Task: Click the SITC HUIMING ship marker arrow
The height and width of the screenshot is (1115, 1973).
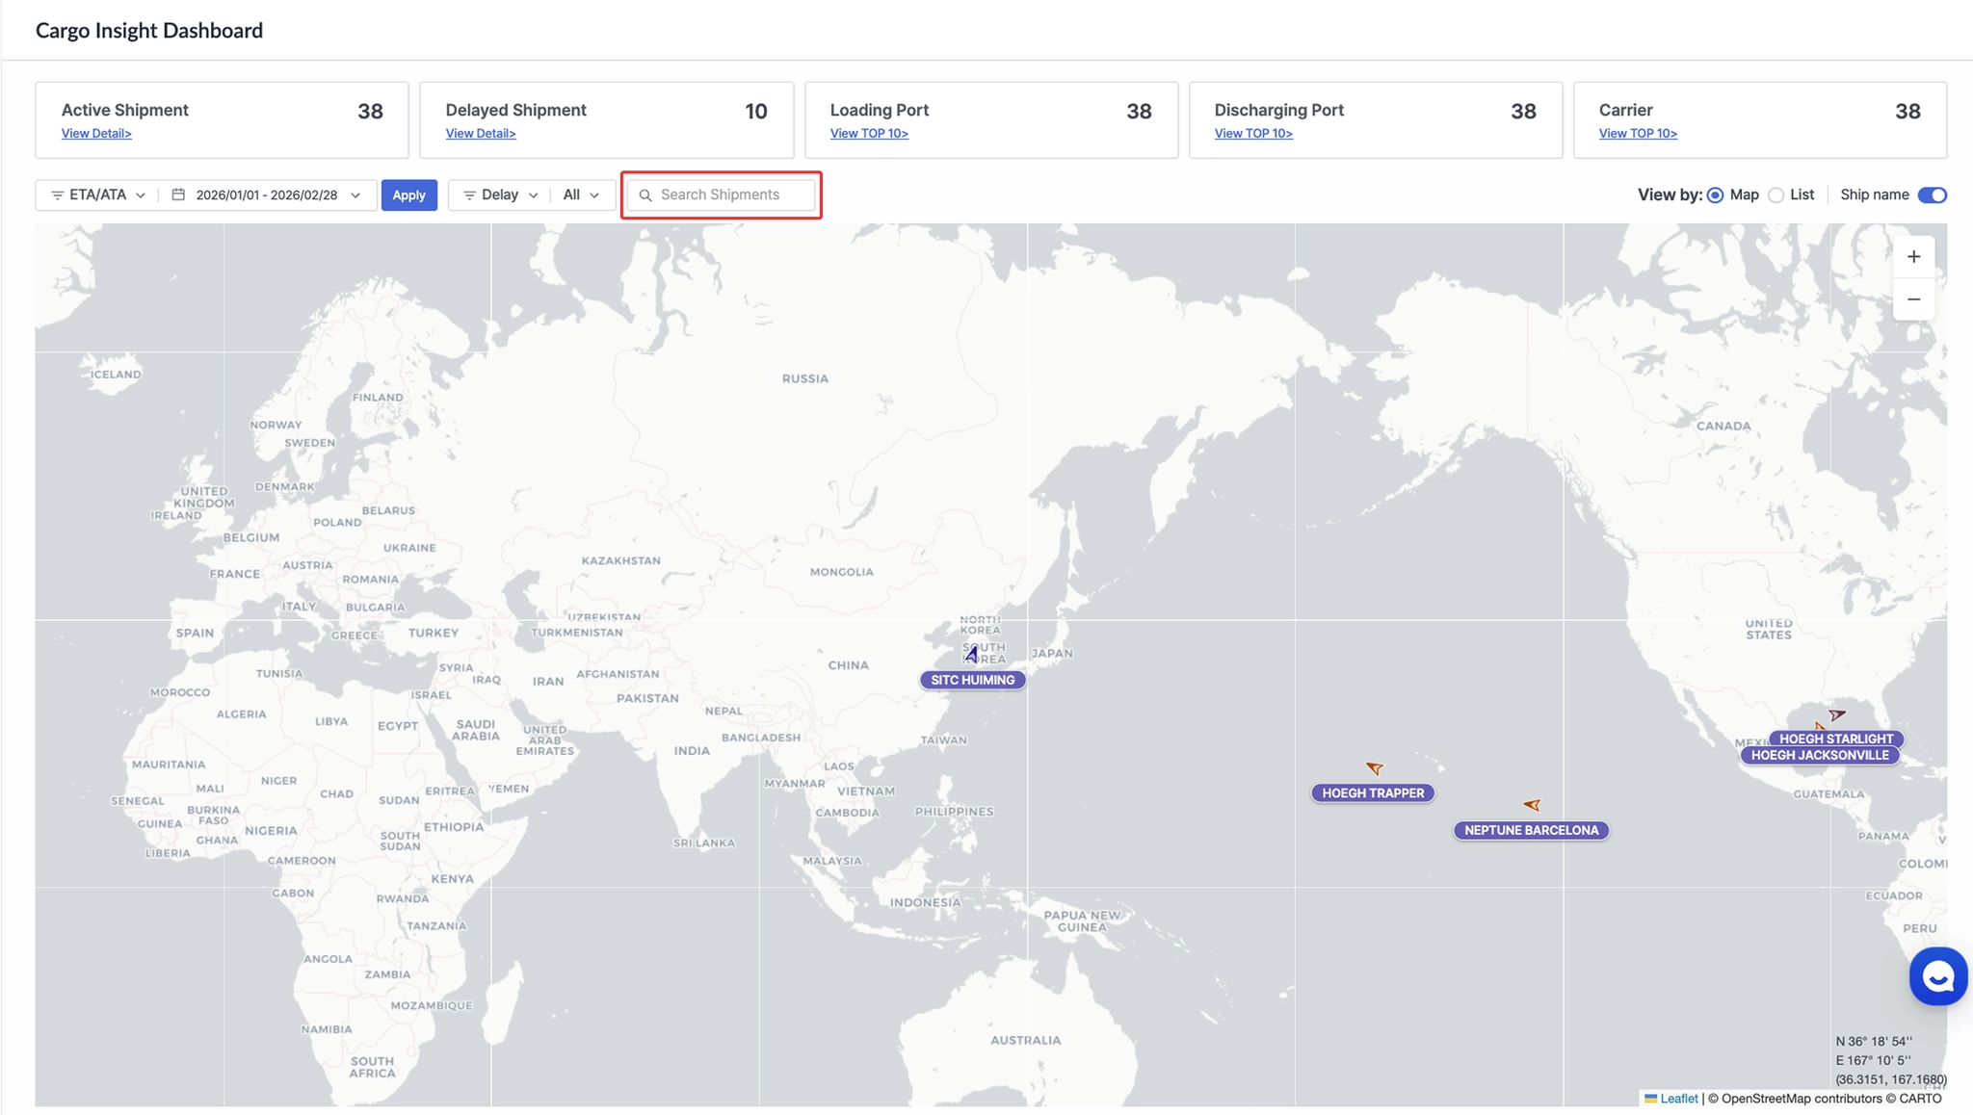Action: pyautogui.click(x=972, y=655)
